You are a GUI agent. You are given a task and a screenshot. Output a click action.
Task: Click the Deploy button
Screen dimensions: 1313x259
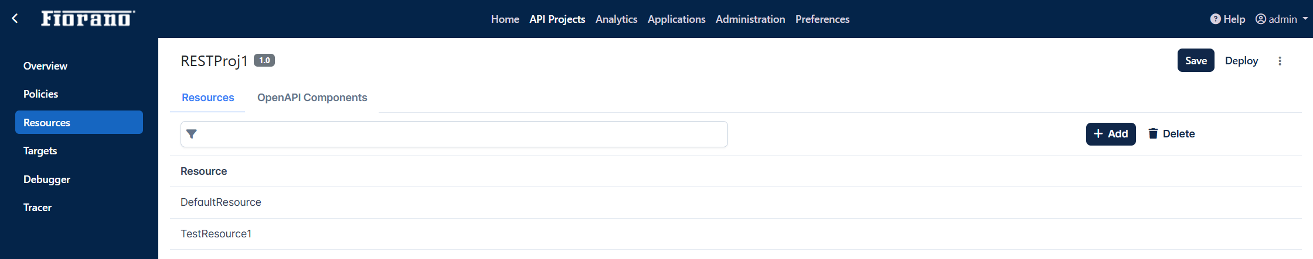(1241, 61)
